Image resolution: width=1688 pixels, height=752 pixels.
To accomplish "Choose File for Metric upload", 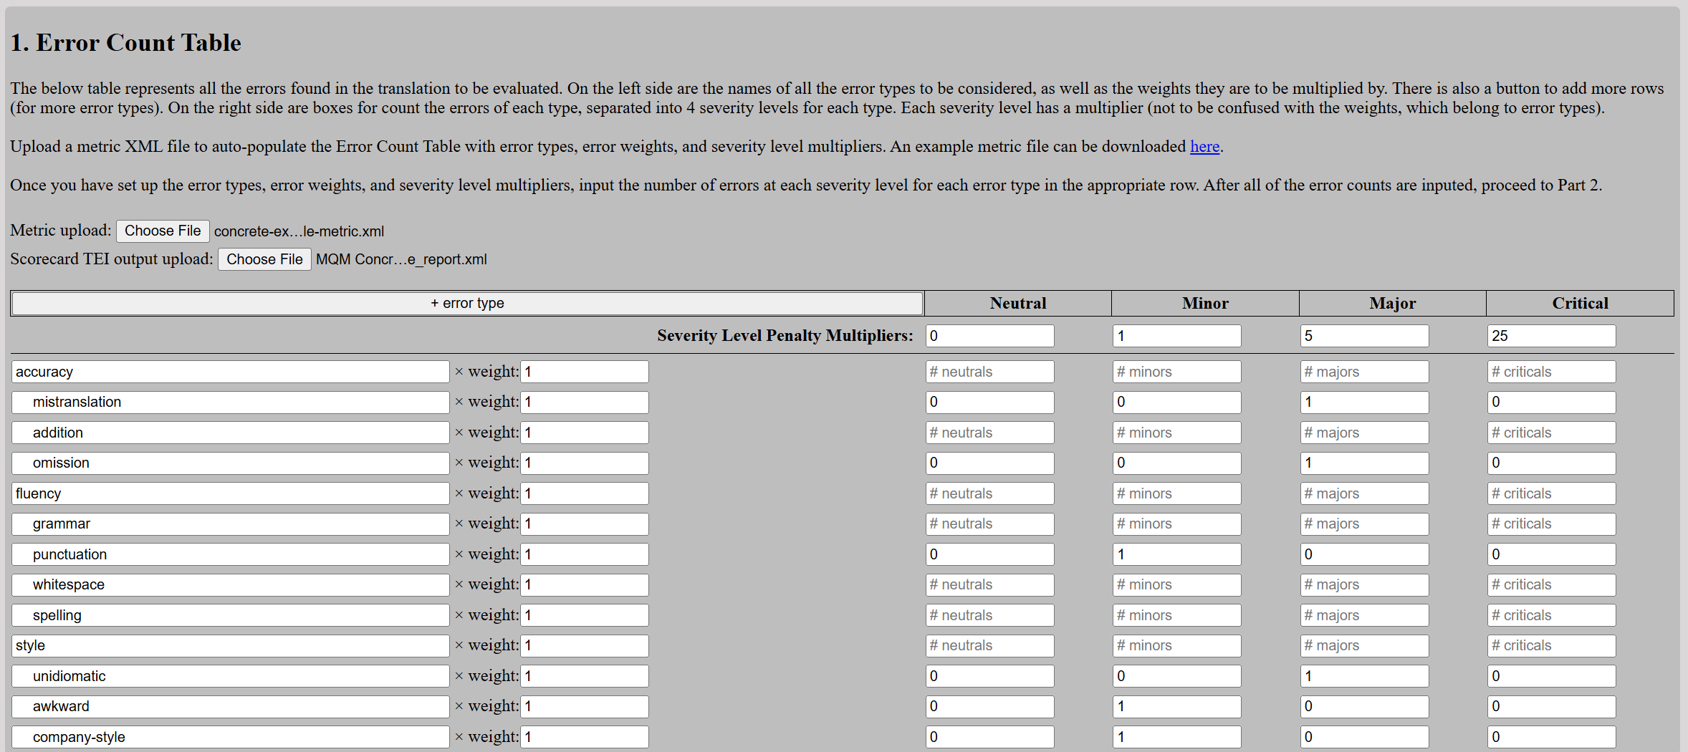I will tap(163, 231).
